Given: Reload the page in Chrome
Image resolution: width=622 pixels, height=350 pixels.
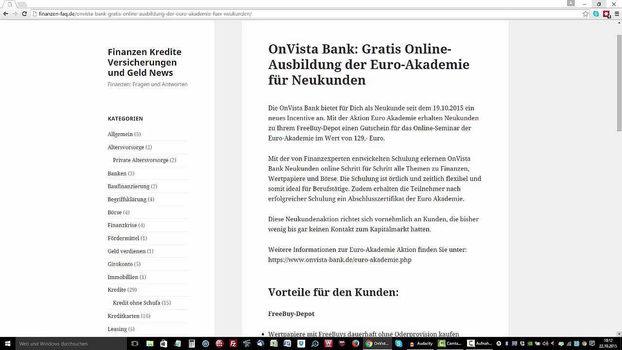Looking at the screenshot, I should click(x=24, y=14).
